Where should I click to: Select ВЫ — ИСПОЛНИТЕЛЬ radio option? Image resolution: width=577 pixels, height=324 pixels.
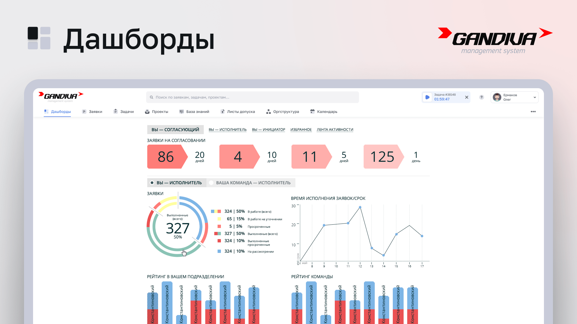click(x=152, y=183)
